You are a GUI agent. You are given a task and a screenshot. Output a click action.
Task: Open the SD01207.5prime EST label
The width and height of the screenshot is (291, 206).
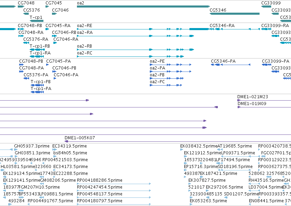[241, 194]
